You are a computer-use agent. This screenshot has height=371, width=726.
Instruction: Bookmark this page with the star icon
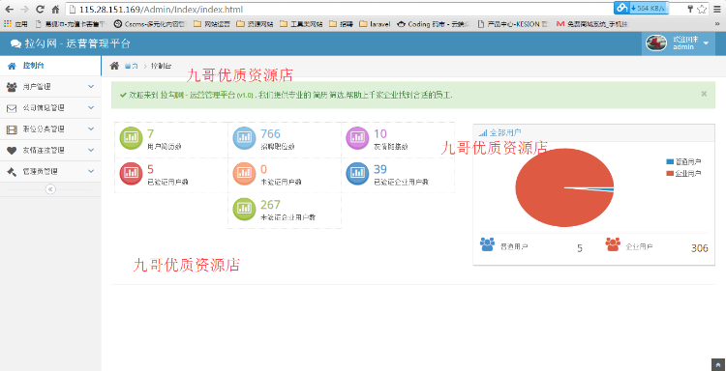click(702, 9)
